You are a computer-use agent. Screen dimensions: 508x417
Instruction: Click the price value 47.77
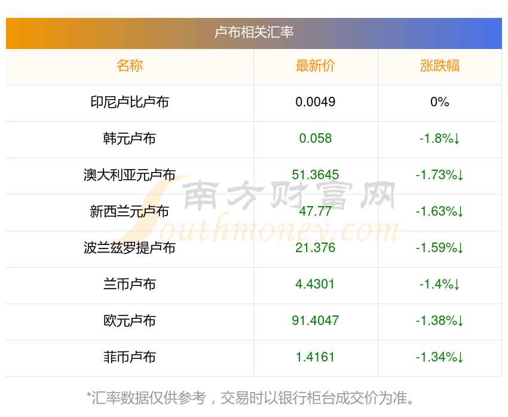click(x=315, y=211)
